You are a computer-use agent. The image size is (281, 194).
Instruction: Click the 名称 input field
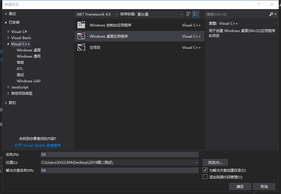coord(119,154)
